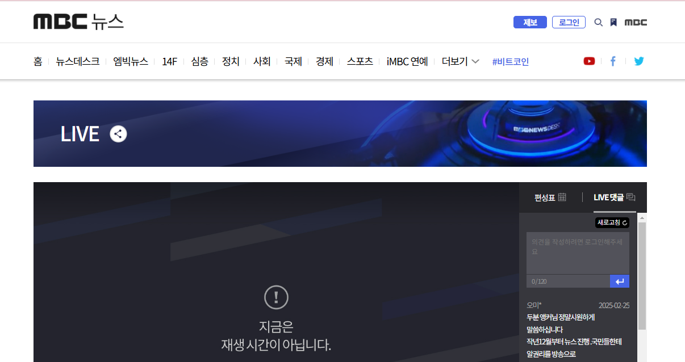This screenshot has width=685, height=362.
Task: Open the 정치 news section
Action: [231, 61]
